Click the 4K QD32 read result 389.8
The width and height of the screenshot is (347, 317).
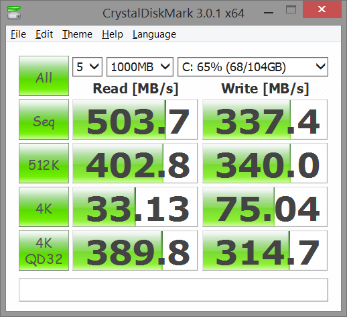coord(135,251)
